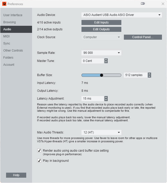Increase buffer size samples with up arrow
167x183 pixels.
(149, 74)
